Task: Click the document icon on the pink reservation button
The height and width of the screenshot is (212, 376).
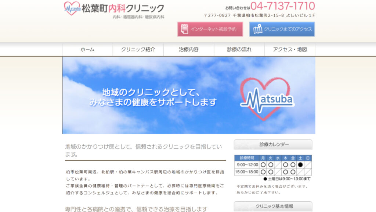Action: tap(184, 29)
